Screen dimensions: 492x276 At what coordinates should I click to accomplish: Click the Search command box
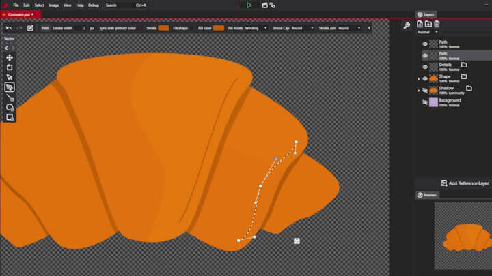point(126,5)
